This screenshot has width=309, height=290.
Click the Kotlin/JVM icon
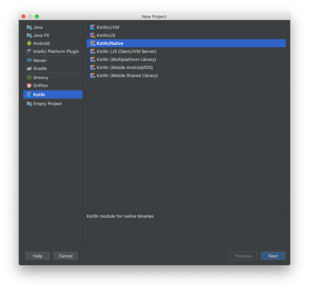click(93, 27)
